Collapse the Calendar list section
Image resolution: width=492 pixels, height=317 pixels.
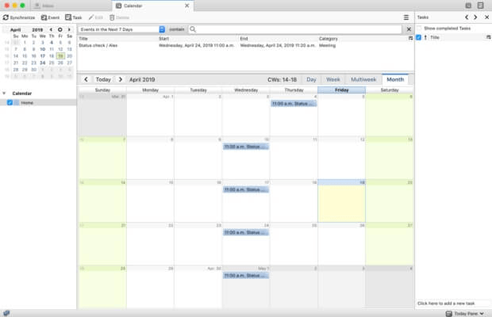(x=4, y=94)
